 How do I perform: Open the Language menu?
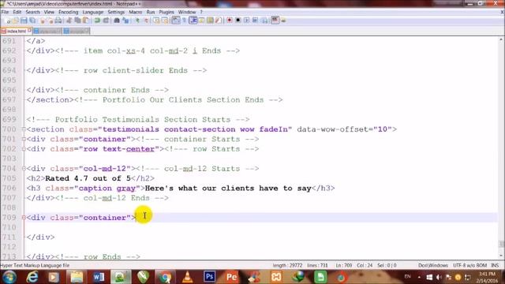click(x=93, y=12)
